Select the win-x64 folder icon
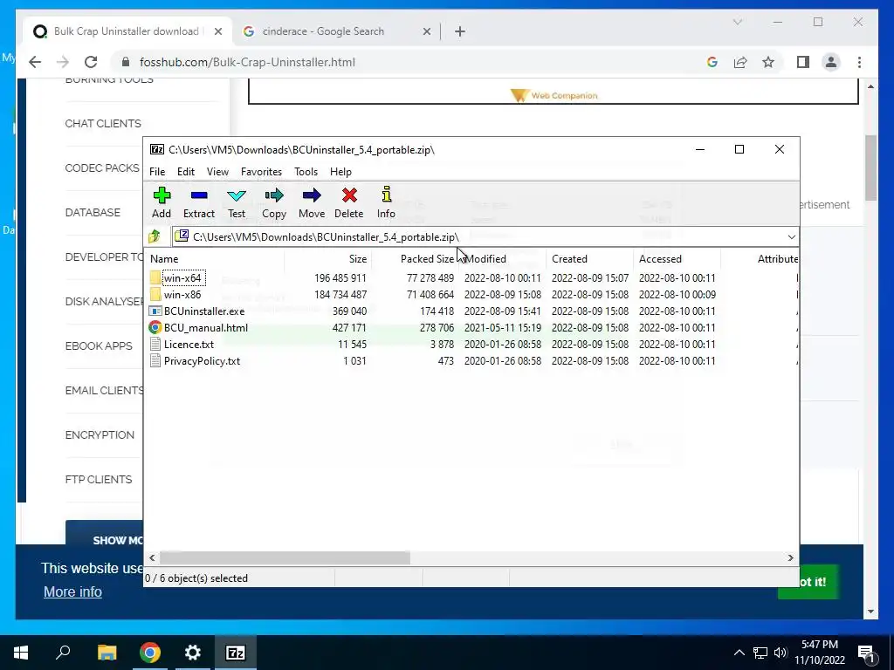Viewport: 894px width, 670px height. [x=155, y=278]
